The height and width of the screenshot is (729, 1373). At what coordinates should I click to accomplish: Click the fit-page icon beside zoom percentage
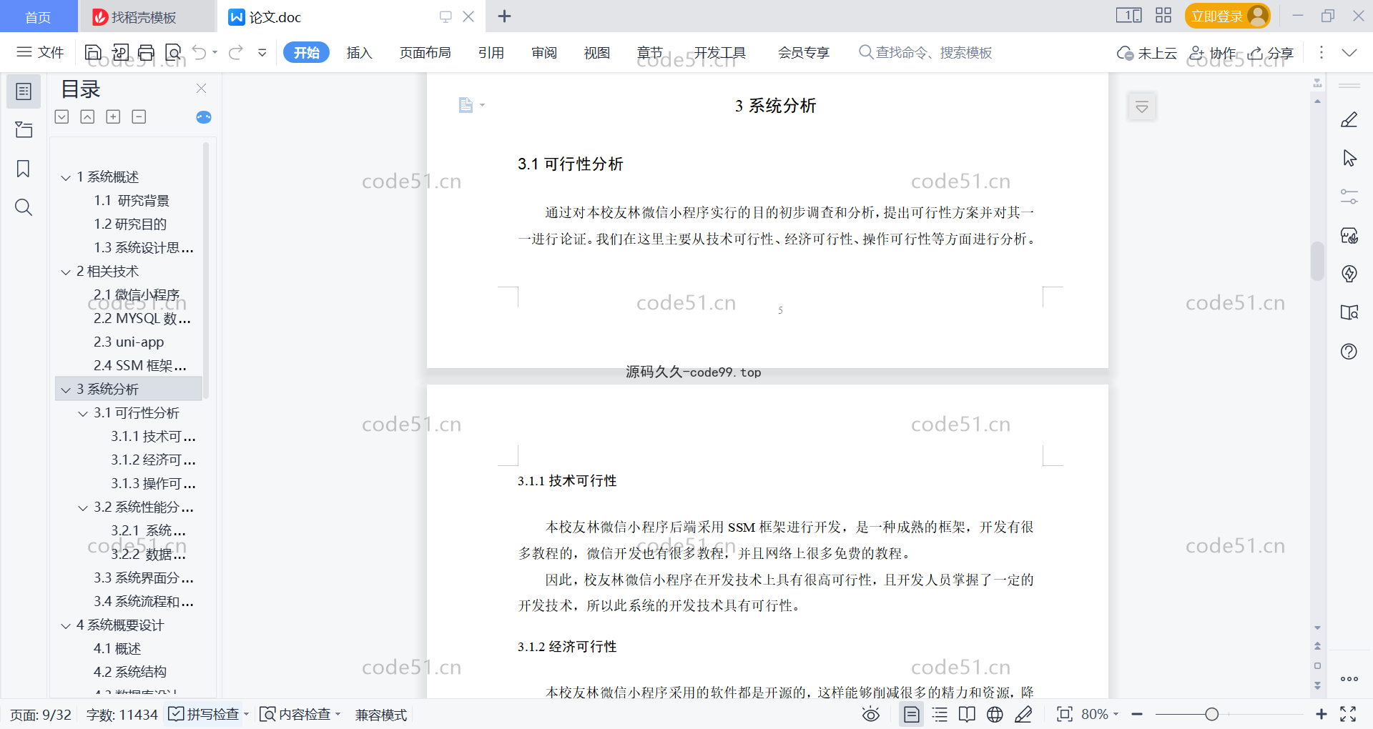click(1065, 714)
